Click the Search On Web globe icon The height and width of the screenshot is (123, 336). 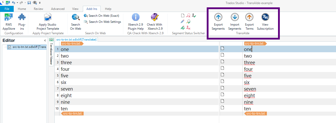click(75, 17)
